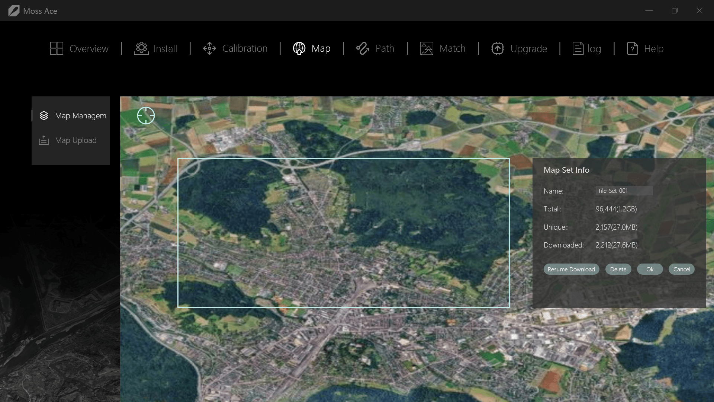Select the Map tab label

(x=321, y=49)
